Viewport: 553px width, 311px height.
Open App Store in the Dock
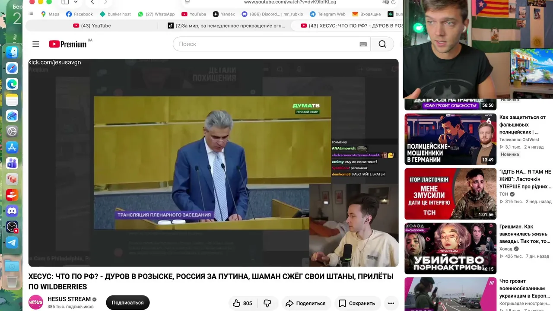(x=12, y=147)
